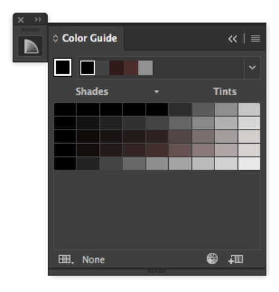Image resolution: width=279 pixels, height=292 pixels.
Task: Cycle panel view via arrows beside Color Guide
Action: point(55,39)
